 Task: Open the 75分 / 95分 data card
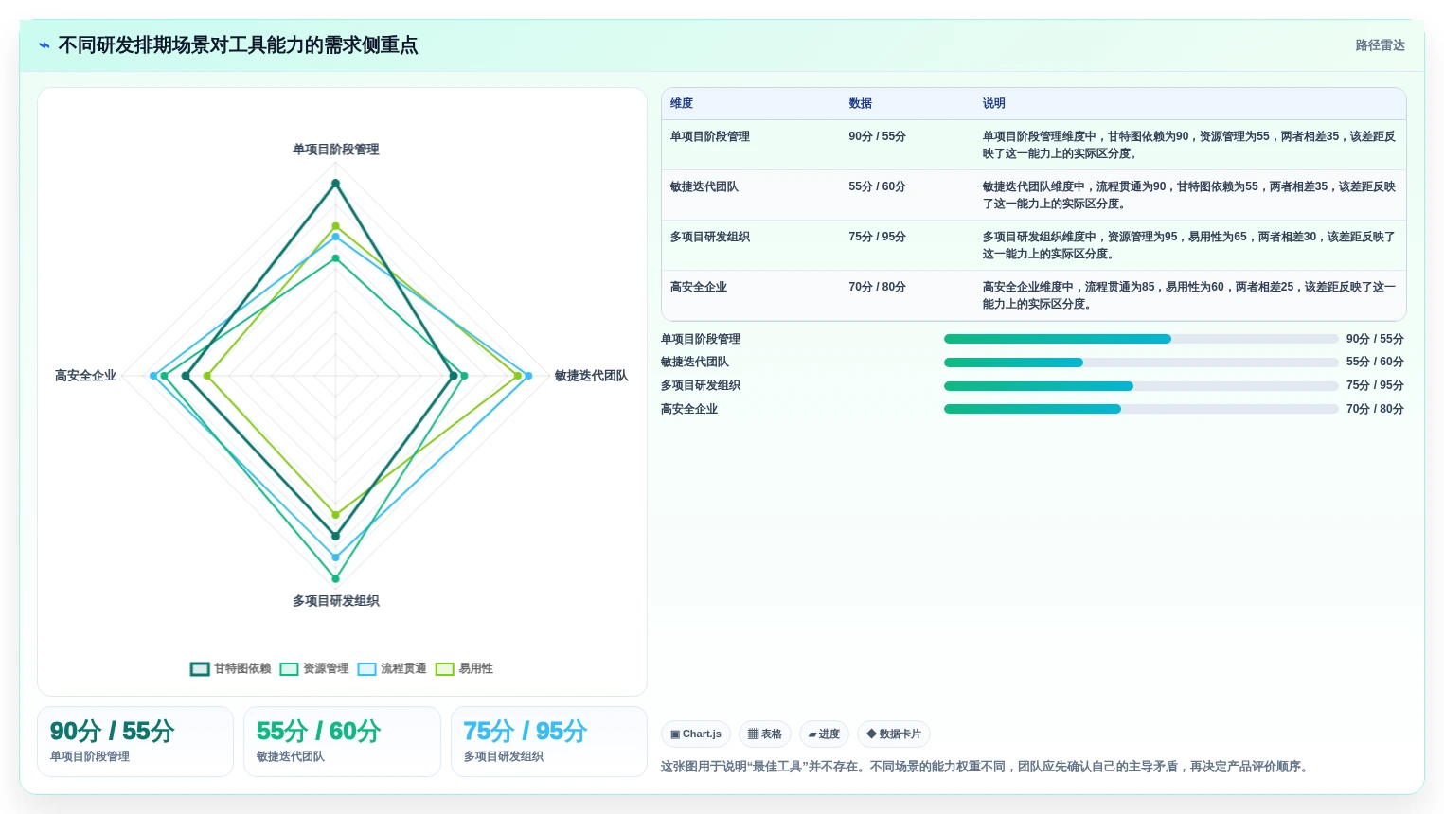[x=549, y=742]
